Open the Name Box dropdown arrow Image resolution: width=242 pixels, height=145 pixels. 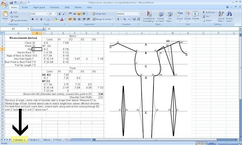28,29
